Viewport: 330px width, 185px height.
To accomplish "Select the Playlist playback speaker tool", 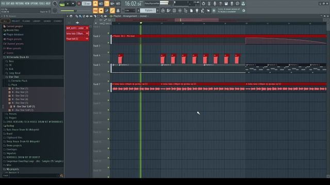I will 106,16.
